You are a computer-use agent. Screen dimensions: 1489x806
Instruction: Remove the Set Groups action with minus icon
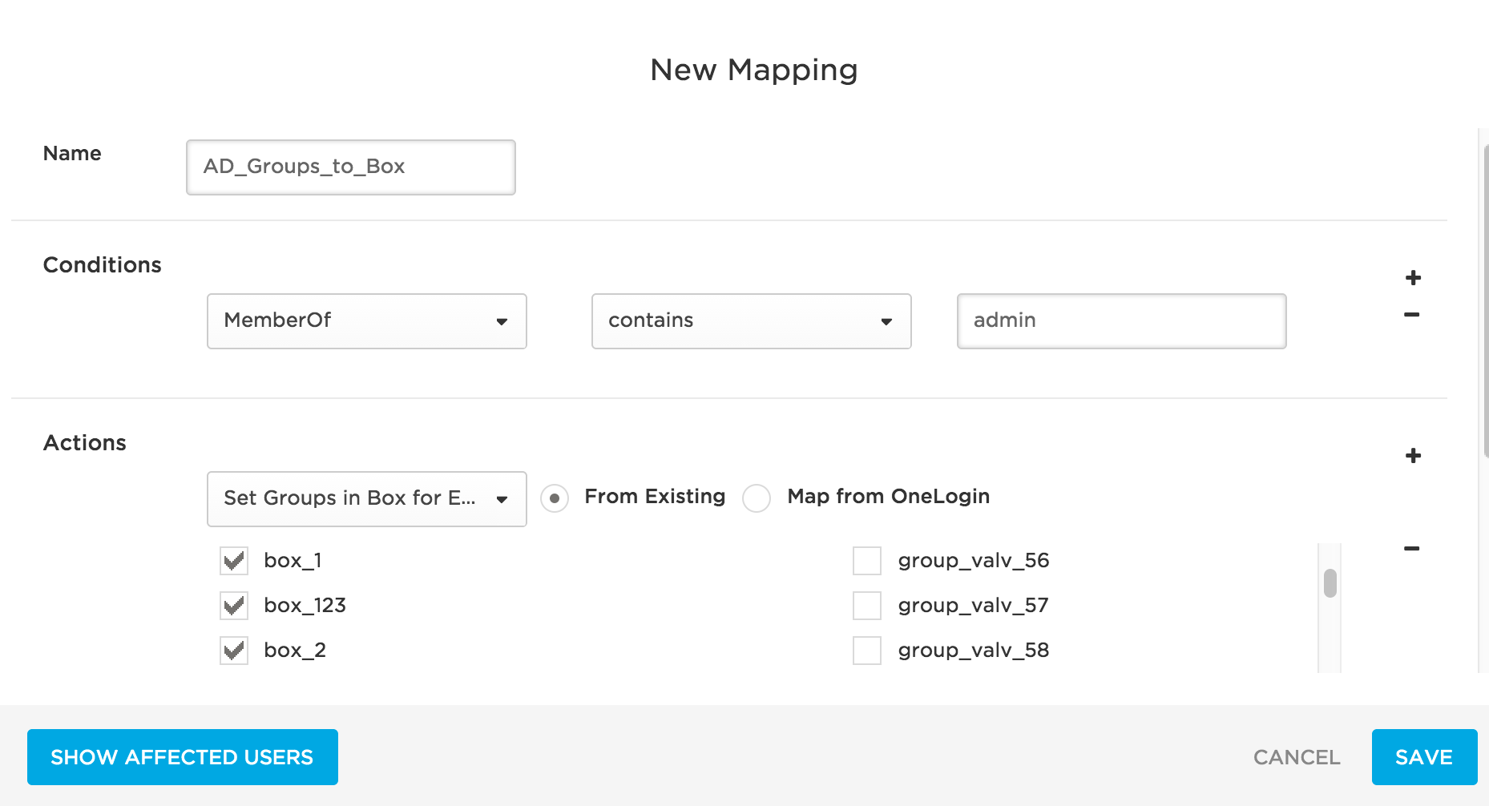click(x=1412, y=549)
